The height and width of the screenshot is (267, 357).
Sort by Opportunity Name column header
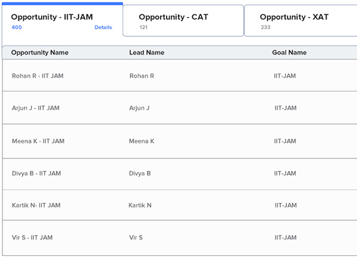pos(40,52)
